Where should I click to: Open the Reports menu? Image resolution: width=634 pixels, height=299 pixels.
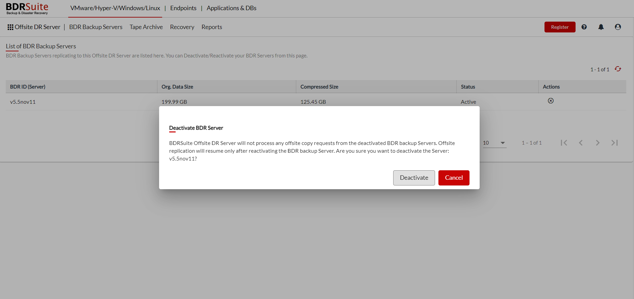(x=212, y=27)
